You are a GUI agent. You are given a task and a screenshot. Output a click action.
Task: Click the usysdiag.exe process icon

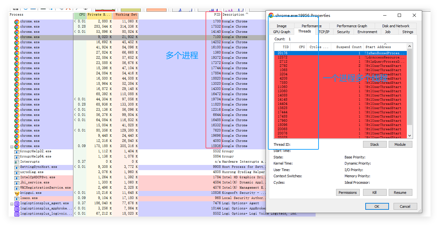(x=17, y=172)
